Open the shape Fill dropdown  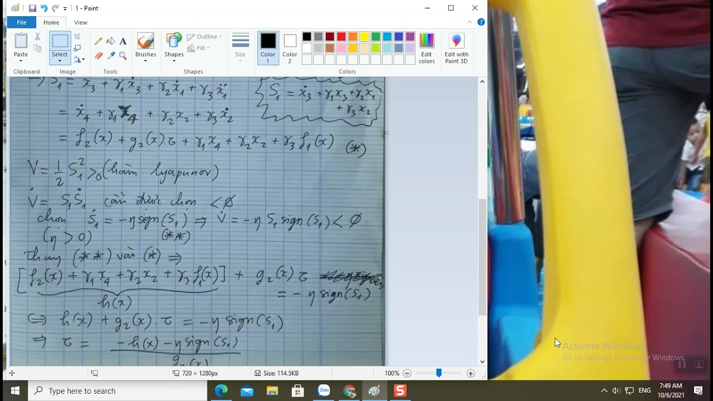pyautogui.click(x=199, y=48)
